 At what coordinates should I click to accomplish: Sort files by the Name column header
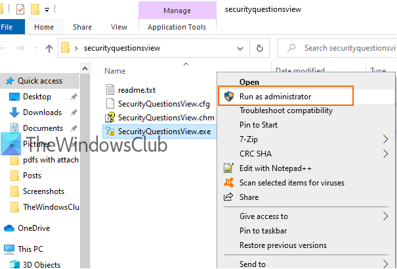[115, 70]
